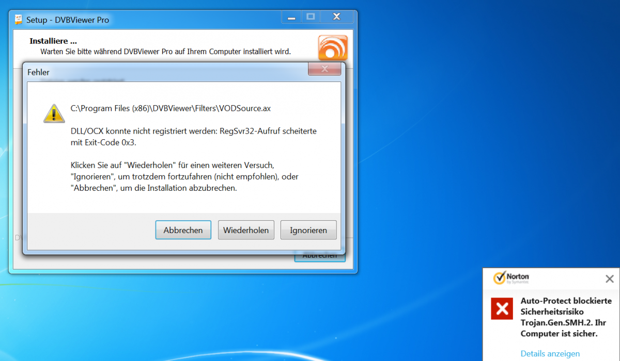This screenshot has height=361, width=620.
Task: Click the Abbrechen button in error dialog
Action: coord(183,230)
